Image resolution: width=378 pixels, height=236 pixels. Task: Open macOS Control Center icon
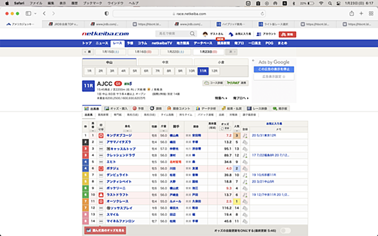click(x=339, y=3)
